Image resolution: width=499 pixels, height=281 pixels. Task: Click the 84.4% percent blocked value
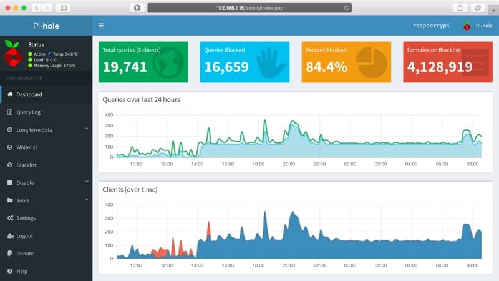click(326, 67)
